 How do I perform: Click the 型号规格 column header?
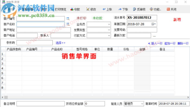tap(82, 49)
